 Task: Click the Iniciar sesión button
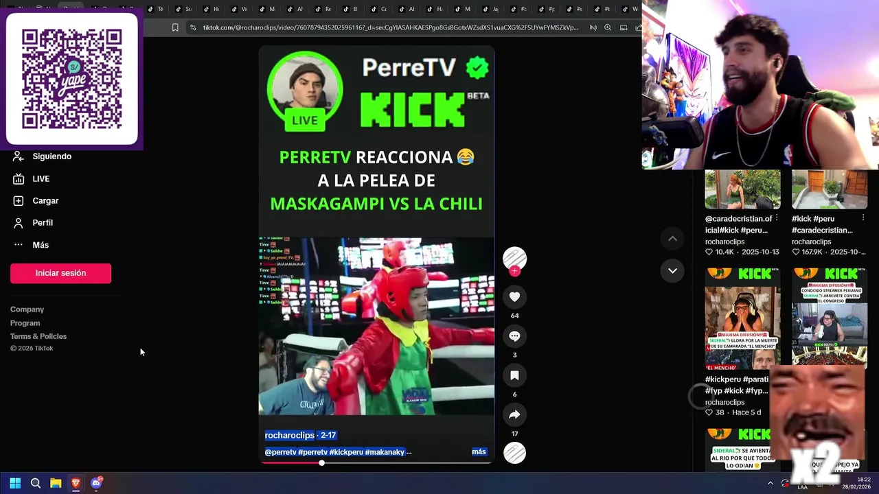[60, 273]
